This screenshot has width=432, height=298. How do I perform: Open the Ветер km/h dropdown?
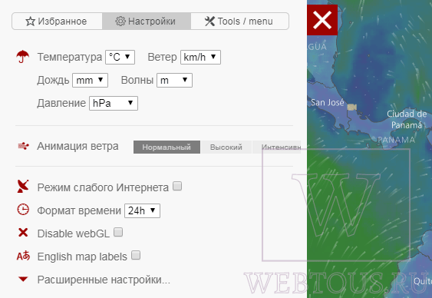point(200,58)
